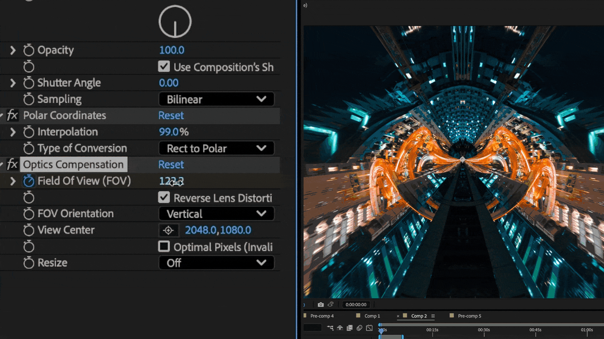Viewport: 604px width, 339px height.
Task: Toggle stopwatch for Interpolation
Action: tap(29, 132)
